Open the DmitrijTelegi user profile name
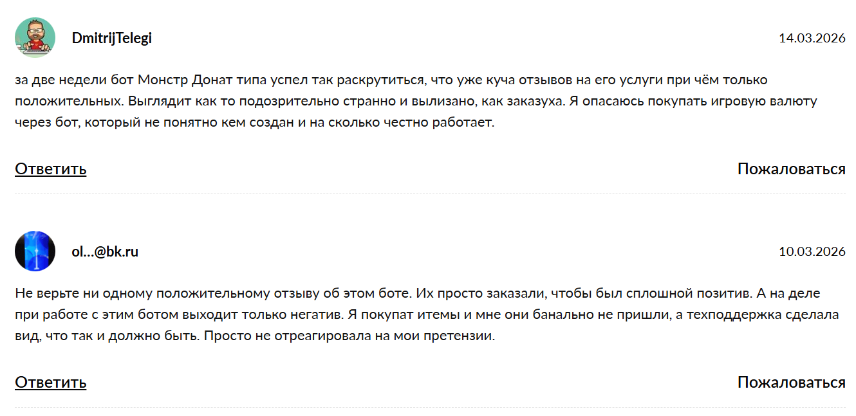Screen dimensions: 856x416 pos(111,38)
